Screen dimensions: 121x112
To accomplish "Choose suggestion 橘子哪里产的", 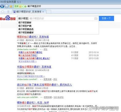I will point(58,26).
